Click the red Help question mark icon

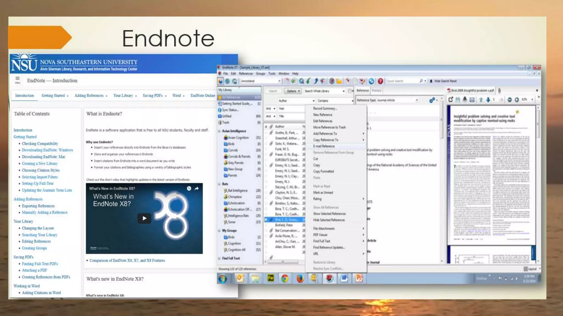380,81
